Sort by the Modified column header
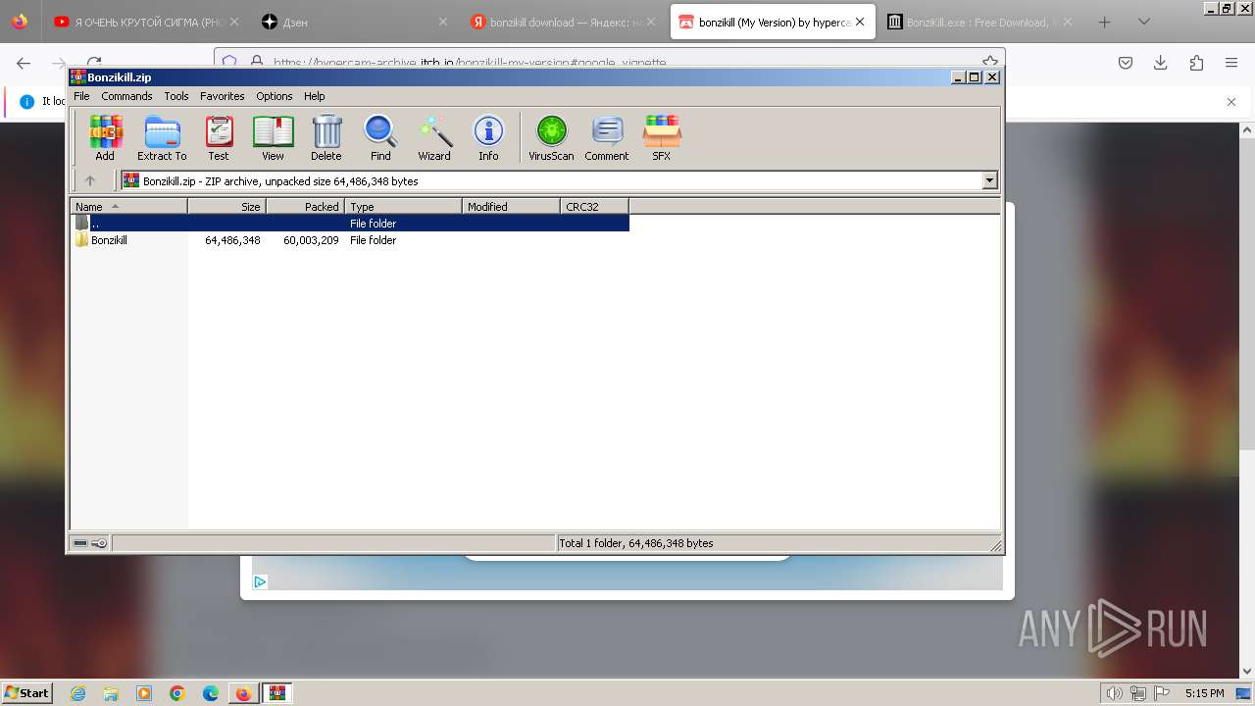The height and width of the screenshot is (706, 1255). [511, 206]
